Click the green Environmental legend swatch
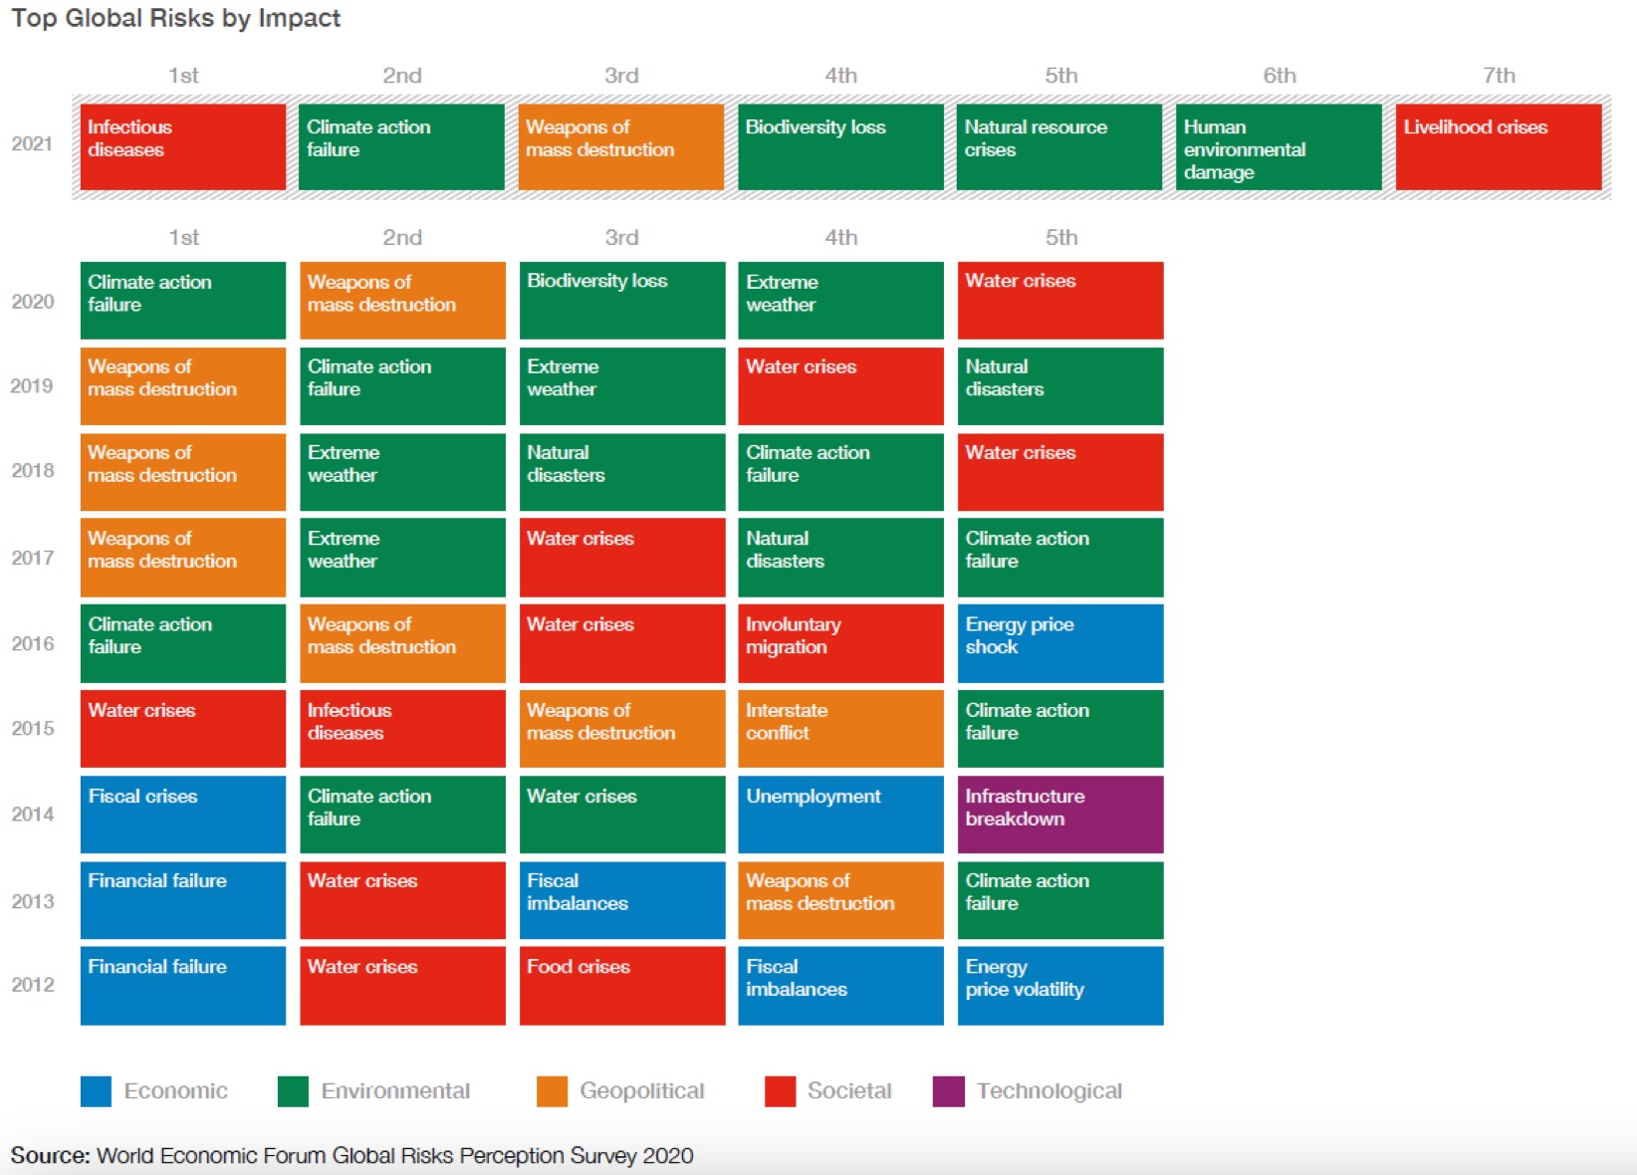 tap(293, 1091)
